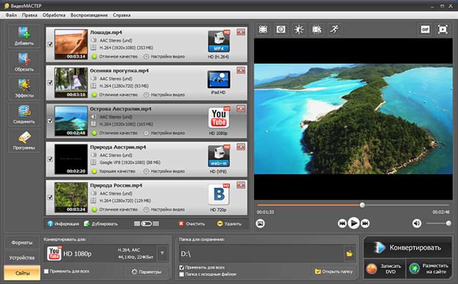Click webm format icon for Природа Австрии

click(x=218, y=156)
